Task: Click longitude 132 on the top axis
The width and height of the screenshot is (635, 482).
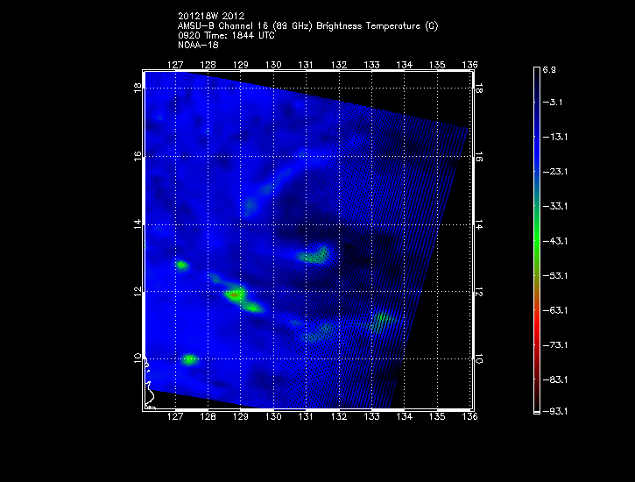Action: click(x=339, y=65)
